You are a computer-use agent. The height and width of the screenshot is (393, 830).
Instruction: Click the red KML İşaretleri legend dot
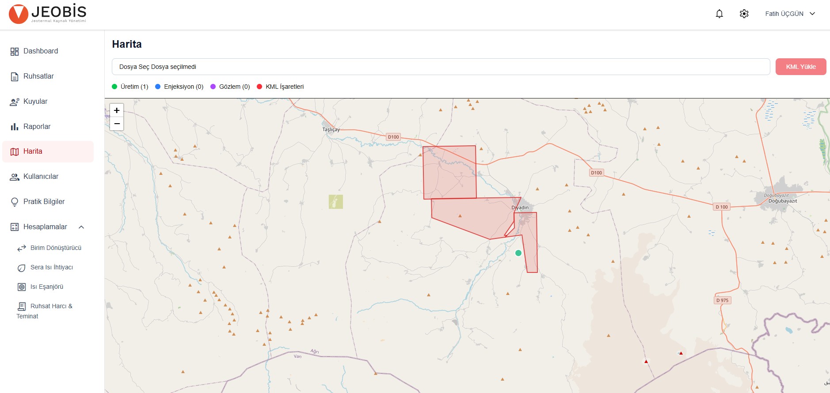(x=259, y=87)
